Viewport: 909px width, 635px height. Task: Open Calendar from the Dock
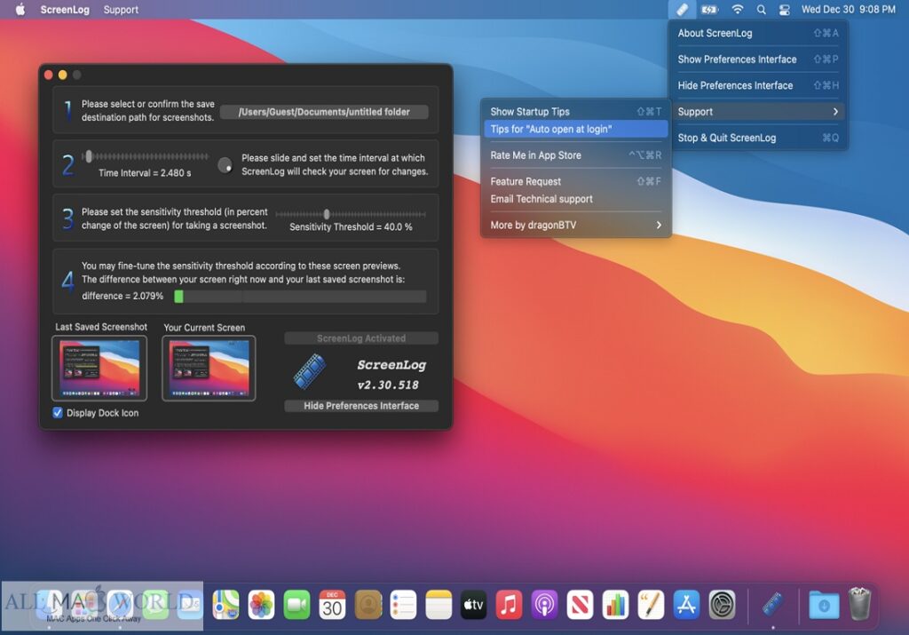(332, 605)
